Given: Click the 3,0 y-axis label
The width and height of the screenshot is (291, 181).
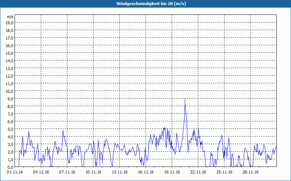Looking at the screenshot, I should click(10, 144).
